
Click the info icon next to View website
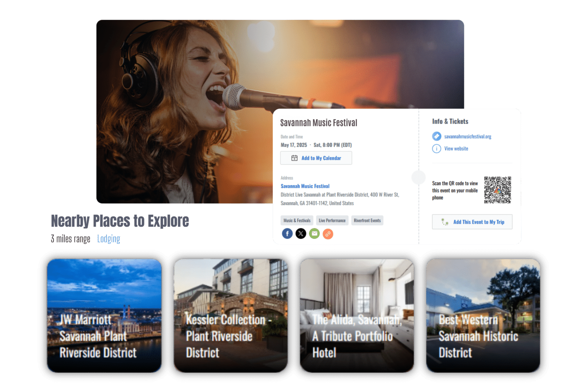pyautogui.click(x=437, y=149)
